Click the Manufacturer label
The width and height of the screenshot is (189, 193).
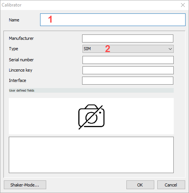click(x=21, y=38)
